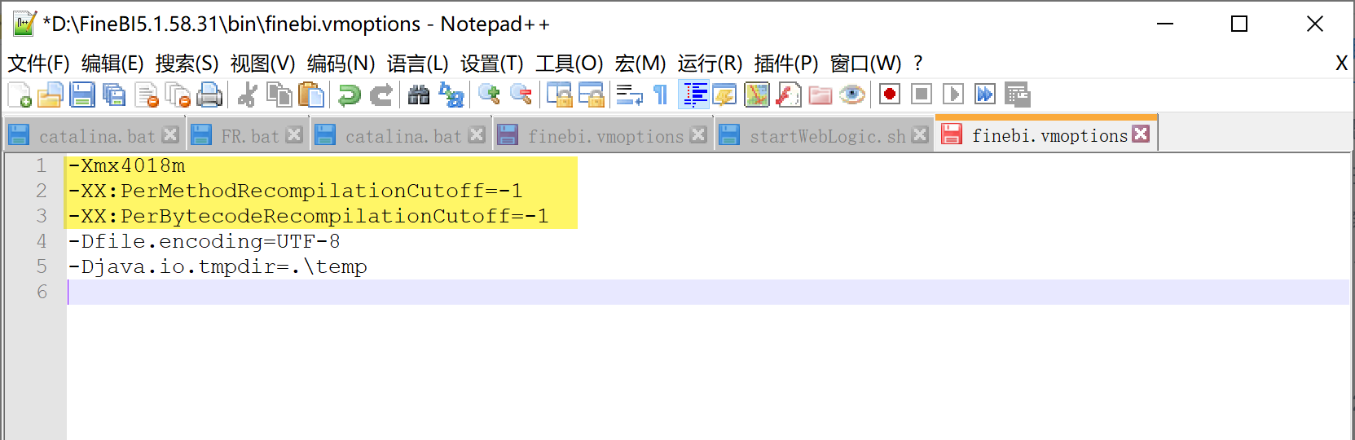The height and width of the screenshot is (440, 1355).
Task: Run macro multiple times icon
Action: click(x=984, y=95)
